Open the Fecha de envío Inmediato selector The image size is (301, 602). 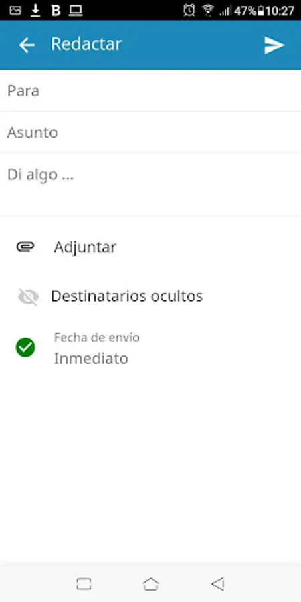click(150, 348)
